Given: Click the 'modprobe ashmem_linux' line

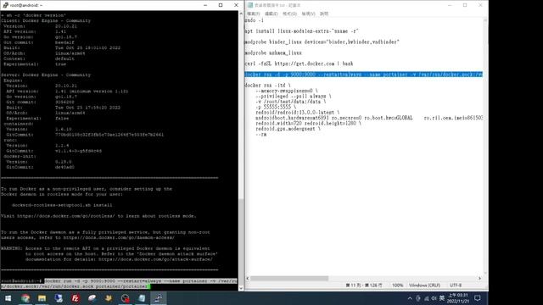Looking at the screenshot, I should pos(273,53).
